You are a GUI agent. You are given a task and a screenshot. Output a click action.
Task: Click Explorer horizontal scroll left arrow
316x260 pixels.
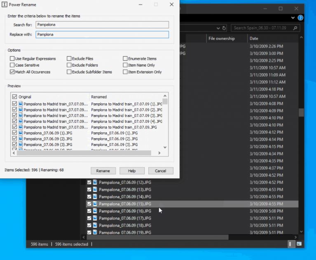84,237
